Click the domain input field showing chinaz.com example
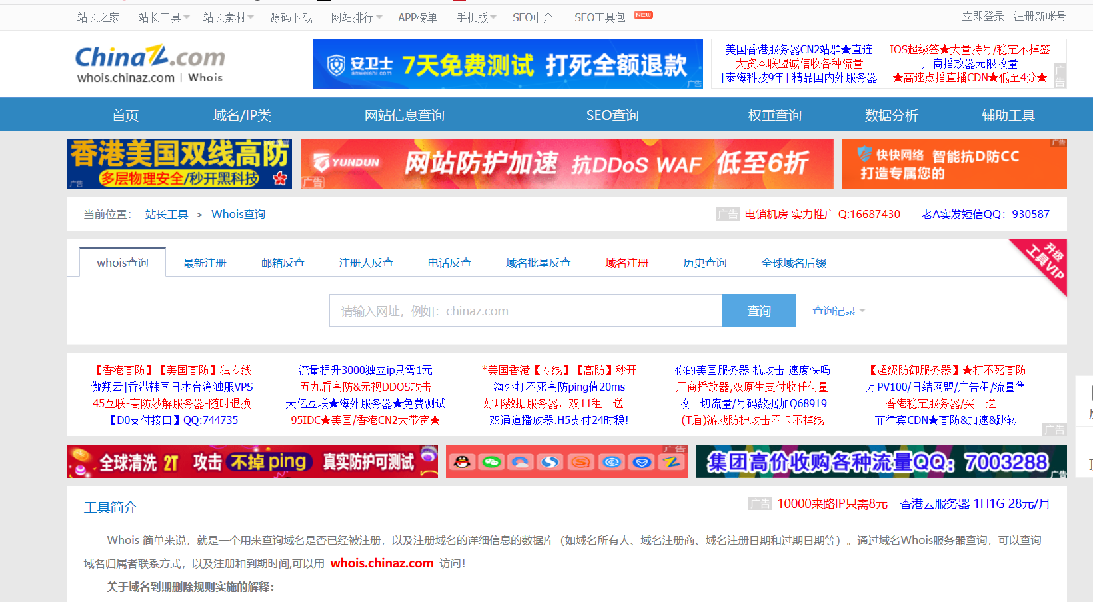 point(525,310)
